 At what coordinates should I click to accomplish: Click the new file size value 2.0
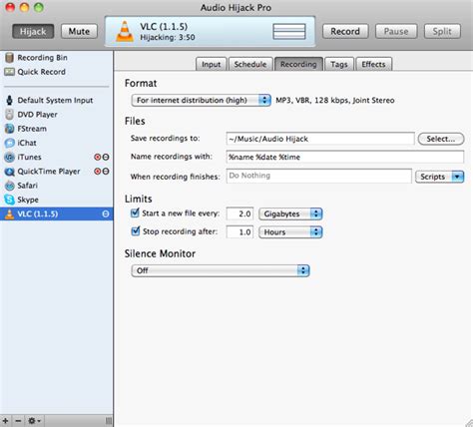coord(239,213)
